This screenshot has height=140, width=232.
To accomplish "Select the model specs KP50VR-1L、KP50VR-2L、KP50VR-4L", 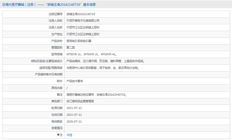I will [92, 54].
